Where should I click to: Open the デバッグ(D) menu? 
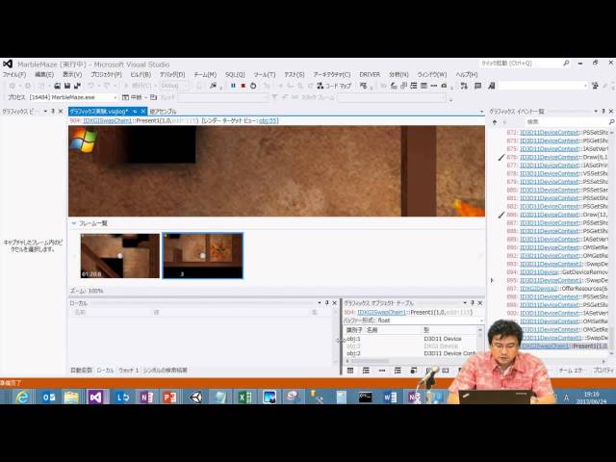click(x=172, y=74)
